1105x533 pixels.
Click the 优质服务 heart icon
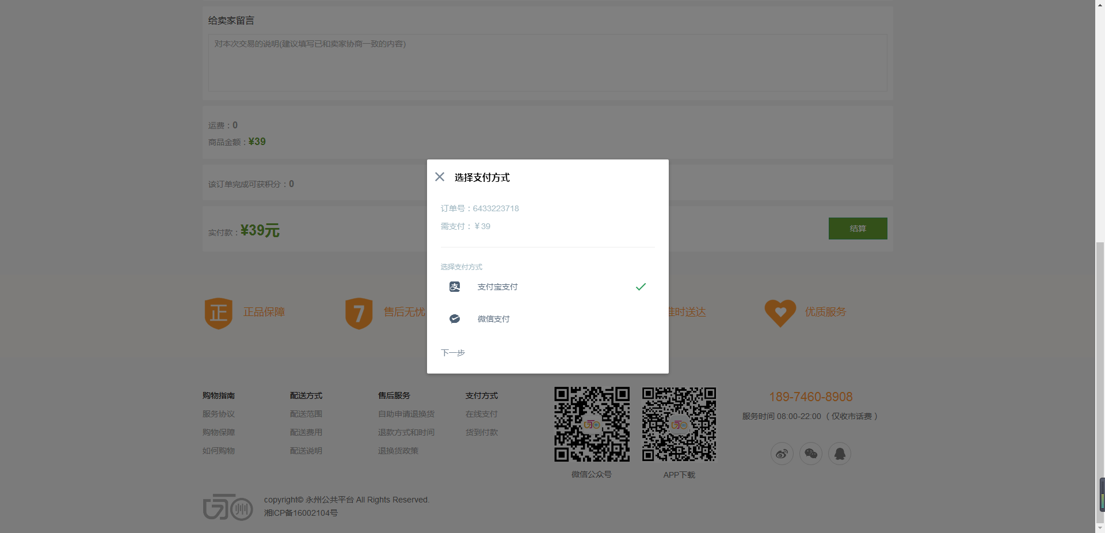tap(780, 313)
